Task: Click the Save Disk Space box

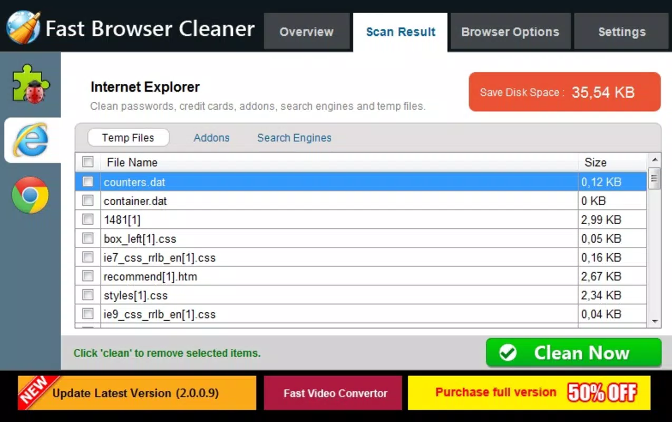Action: pyautogui.click(x=564, y=92)
